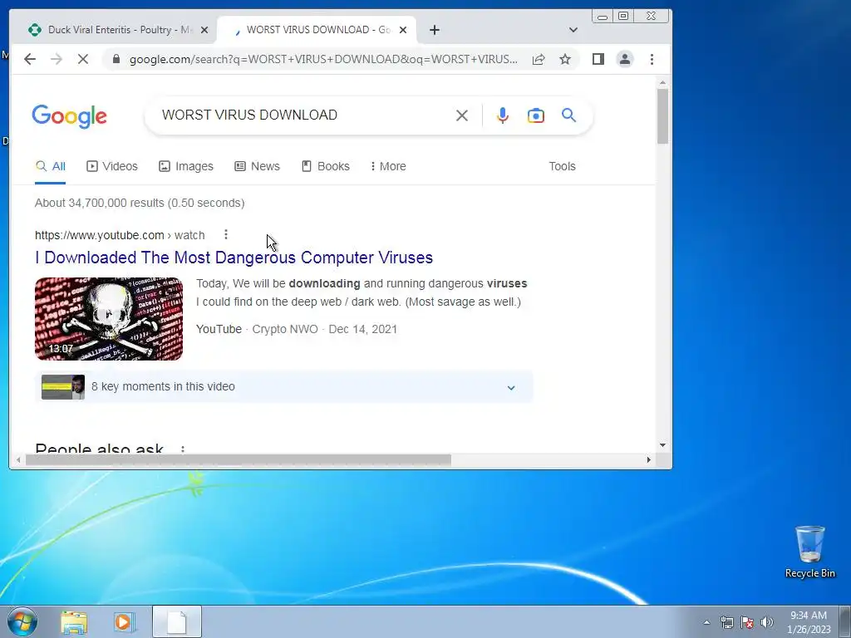
Task: Launch Windows Media Player from taskbar
Action: pyautogui.click(x=124, y=621)
